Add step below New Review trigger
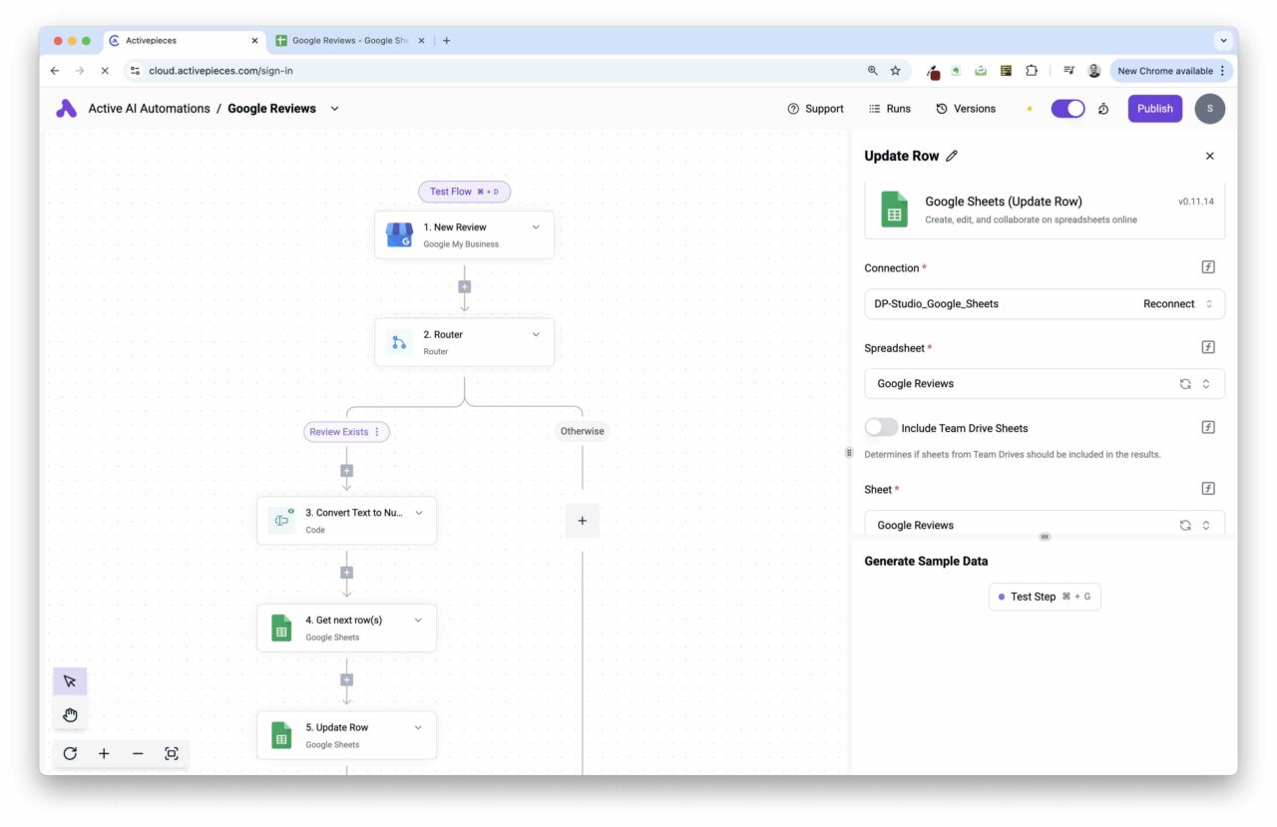This screenshot has width=1277, height=827. click(464, 286)
